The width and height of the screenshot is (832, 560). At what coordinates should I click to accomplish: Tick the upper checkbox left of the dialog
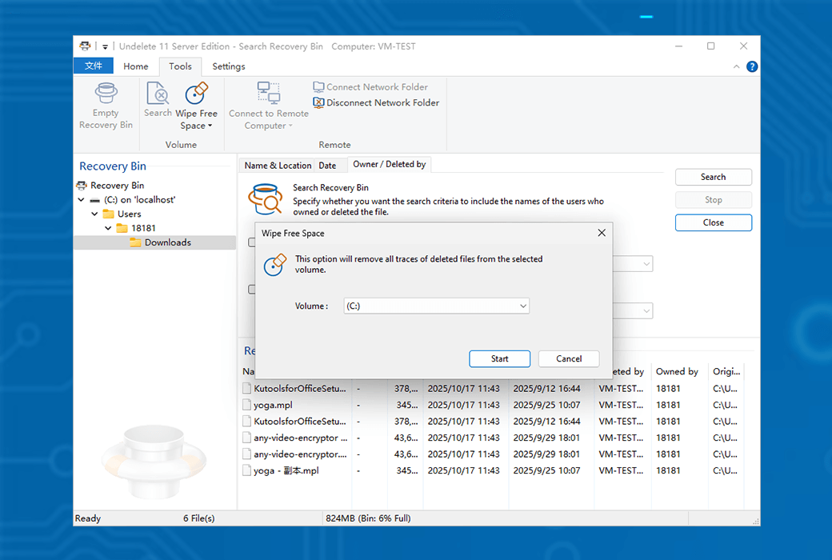[x=251, y=242]
